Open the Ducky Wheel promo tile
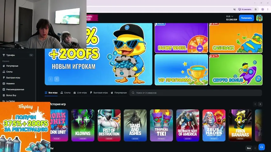 coord(181,38)
